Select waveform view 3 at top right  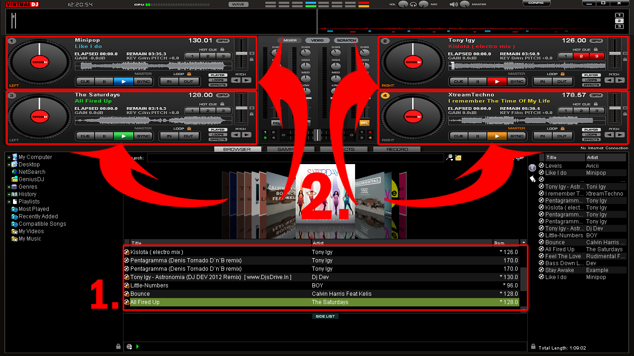(619, 26)
